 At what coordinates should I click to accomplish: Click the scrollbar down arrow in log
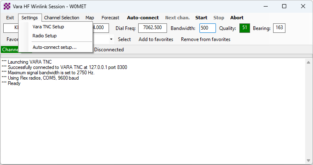pos(308,160)
